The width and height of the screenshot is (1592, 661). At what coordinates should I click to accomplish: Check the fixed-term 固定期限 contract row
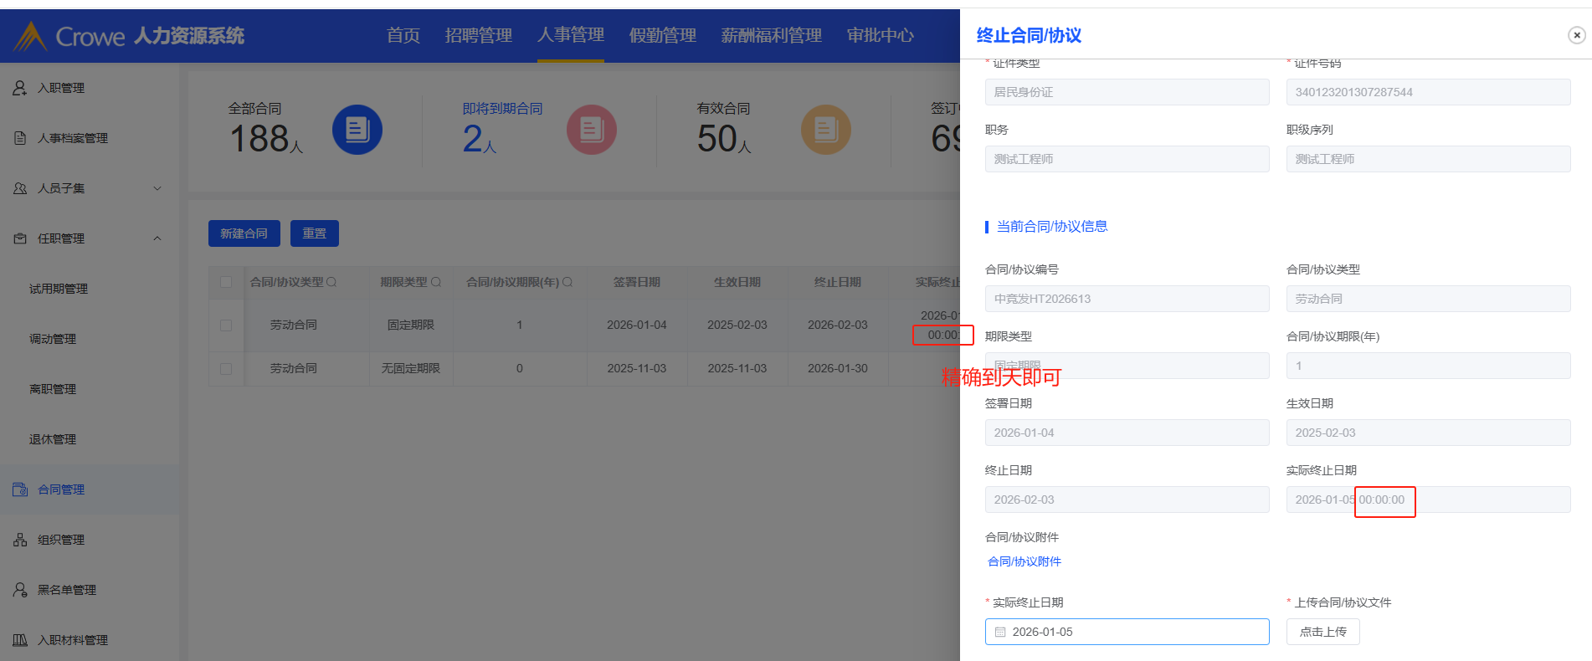[226, 325]
